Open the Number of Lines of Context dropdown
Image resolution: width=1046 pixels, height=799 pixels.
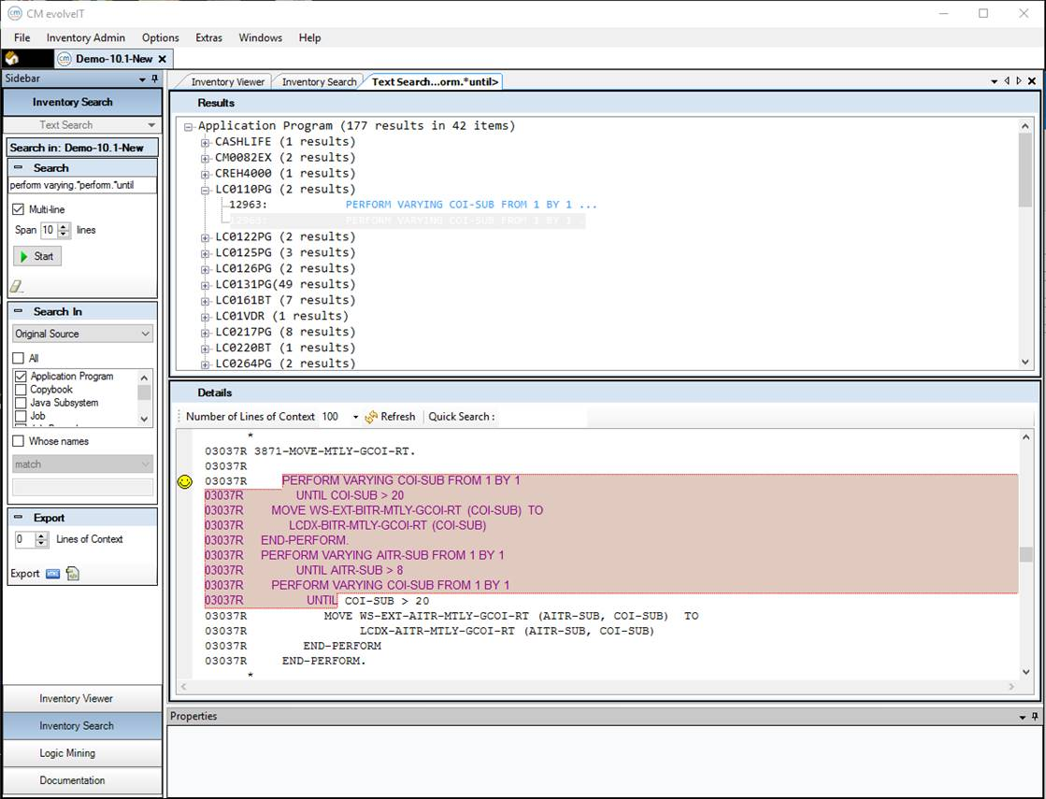point(355,417)
